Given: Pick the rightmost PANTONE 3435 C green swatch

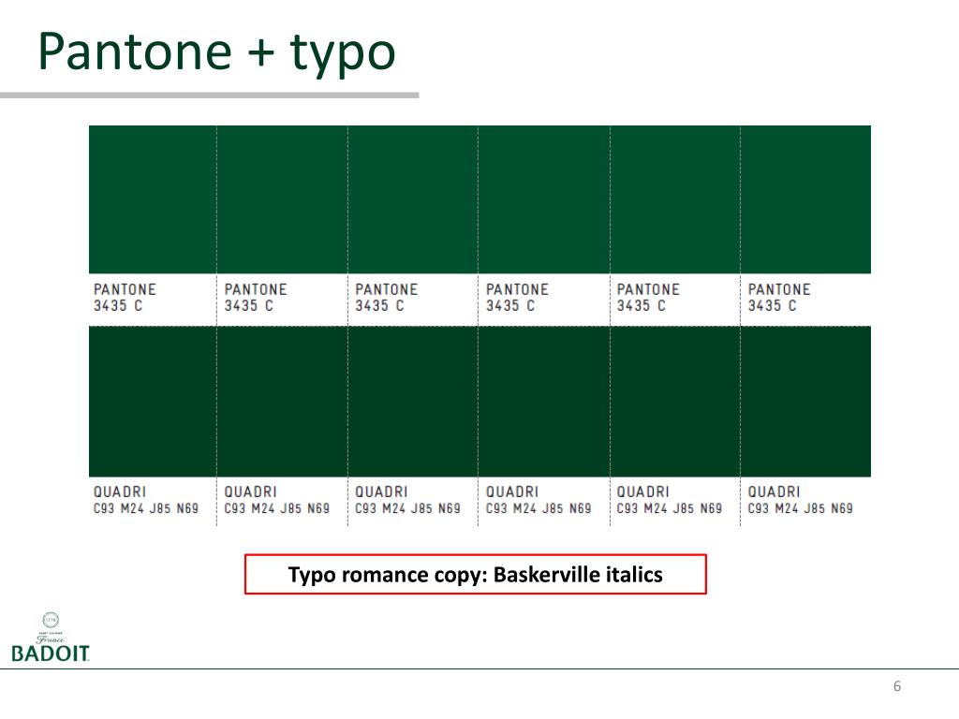Looking at the screenshot, I should point(805,199).
